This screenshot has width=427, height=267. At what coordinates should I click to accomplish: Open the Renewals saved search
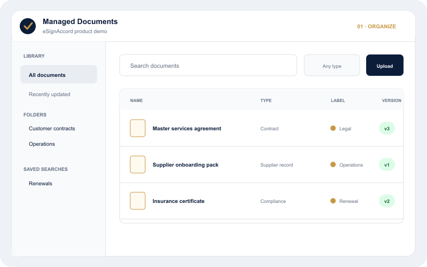point(41,183)
